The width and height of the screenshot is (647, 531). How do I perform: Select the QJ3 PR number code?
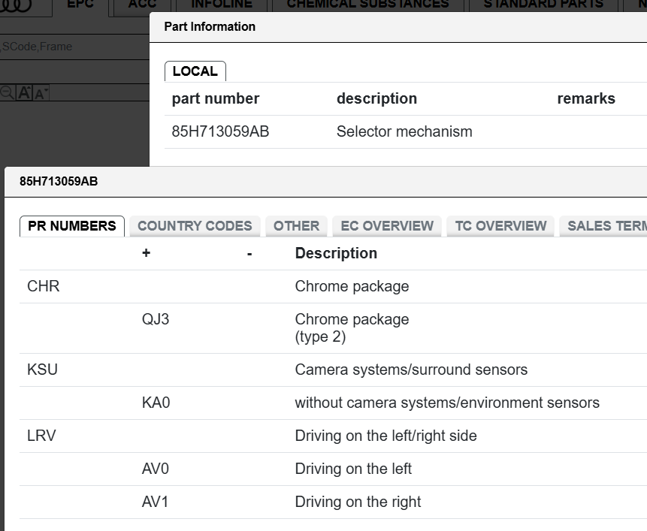[155, 319]
